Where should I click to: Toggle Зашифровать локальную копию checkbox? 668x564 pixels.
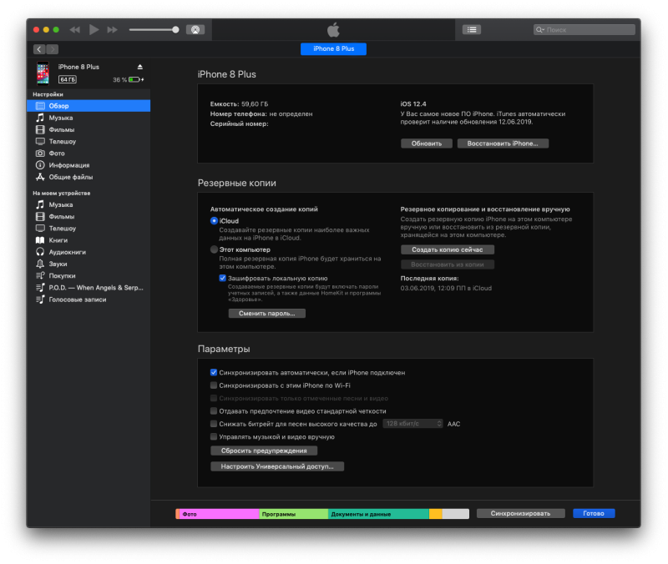pos(222,279)
